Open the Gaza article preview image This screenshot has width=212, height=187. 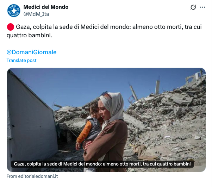(106, 120)
